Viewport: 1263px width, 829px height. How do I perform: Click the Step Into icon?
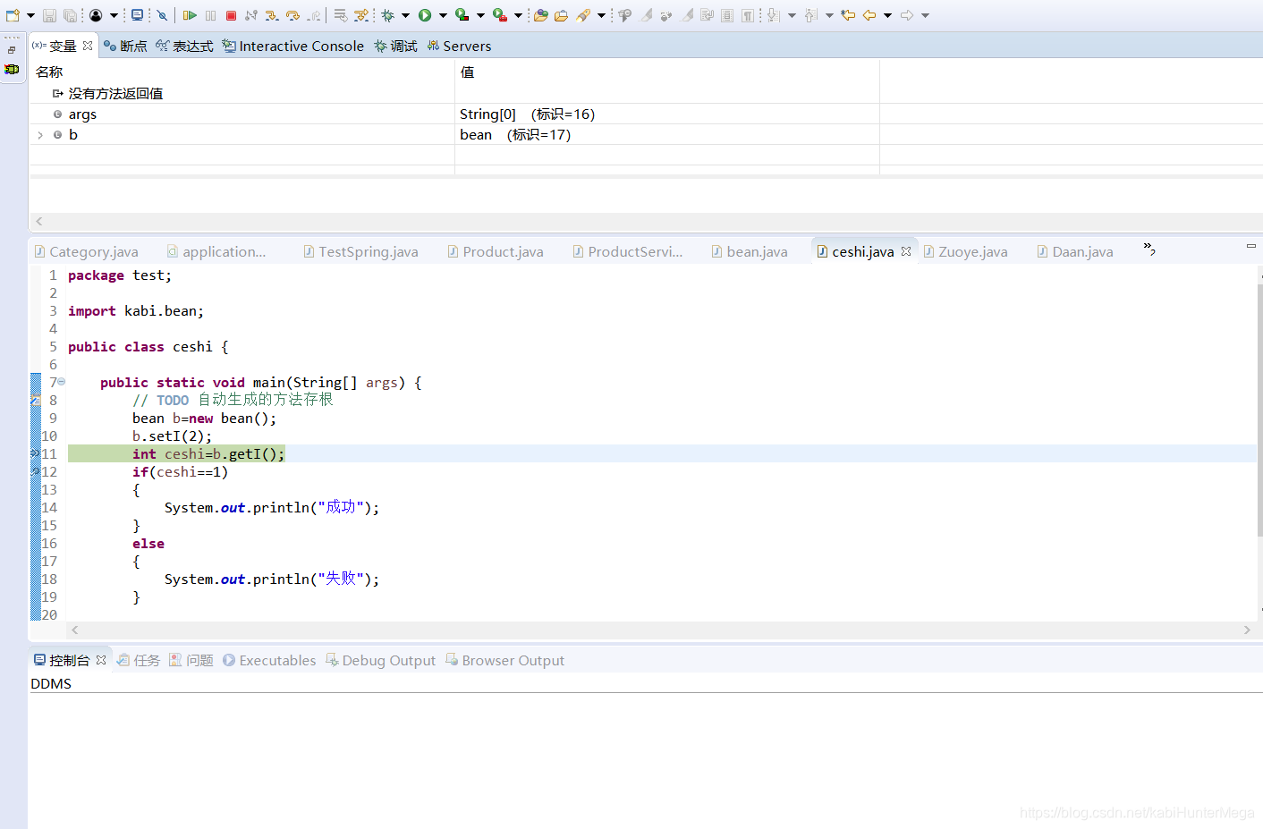271,15
